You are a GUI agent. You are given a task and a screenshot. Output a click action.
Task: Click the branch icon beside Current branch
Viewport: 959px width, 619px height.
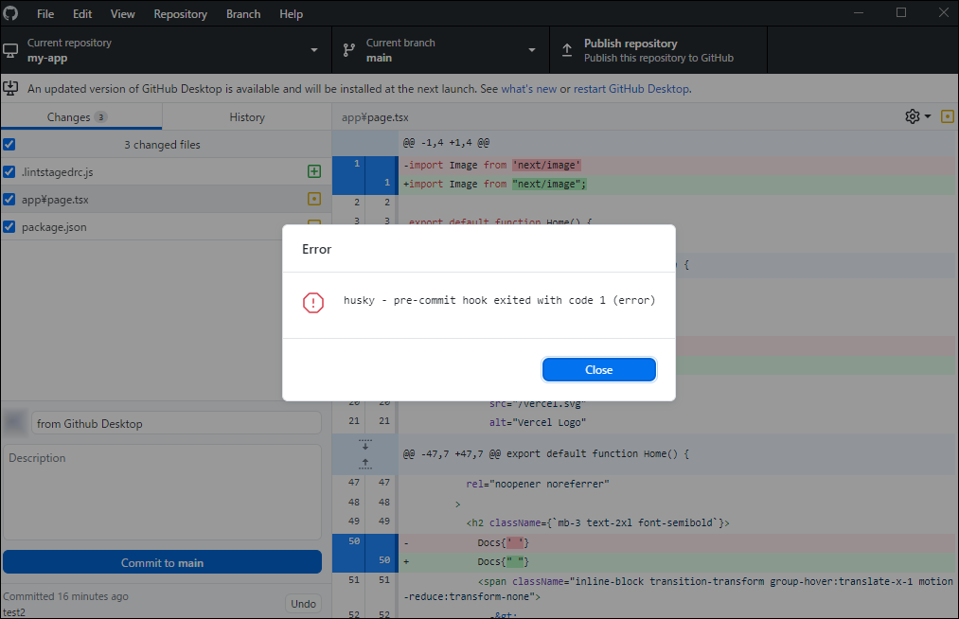pyautogui.click(x=348, y=50)
